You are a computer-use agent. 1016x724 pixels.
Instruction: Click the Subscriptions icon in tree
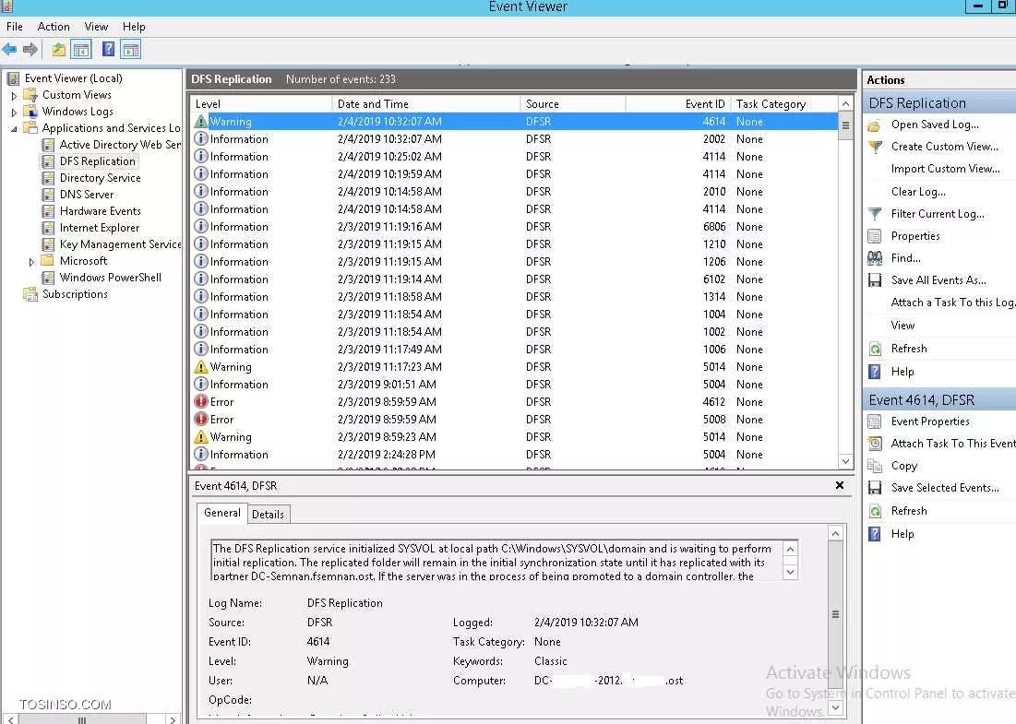[30, 294]
